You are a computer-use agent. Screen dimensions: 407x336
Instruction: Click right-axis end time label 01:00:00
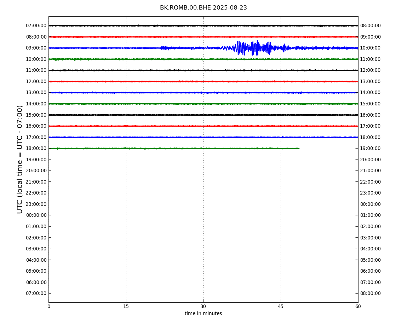tap(371, 215)
